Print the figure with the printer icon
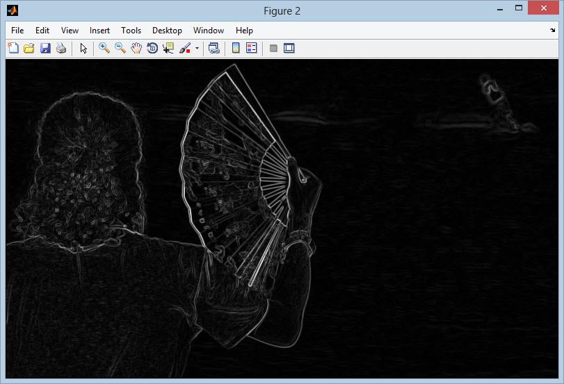 coord(61,48)
